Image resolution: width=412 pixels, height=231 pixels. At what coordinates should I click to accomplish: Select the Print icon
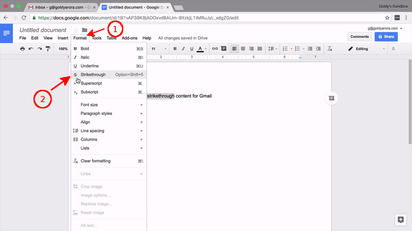pos(22,48)
